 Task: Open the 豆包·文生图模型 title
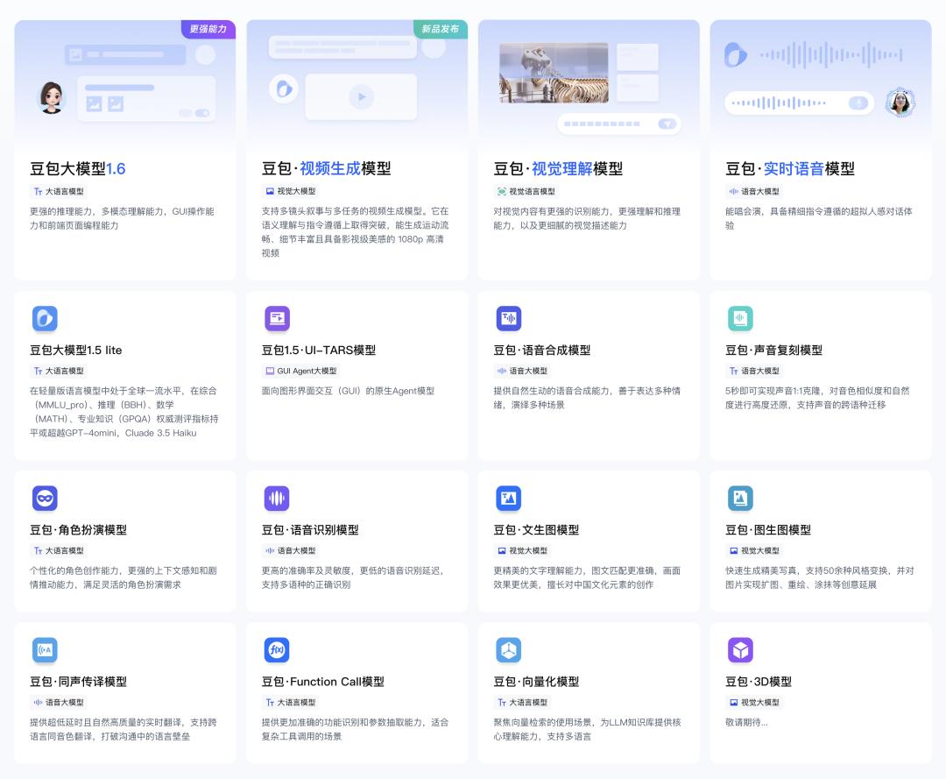(x=536, y=530)
